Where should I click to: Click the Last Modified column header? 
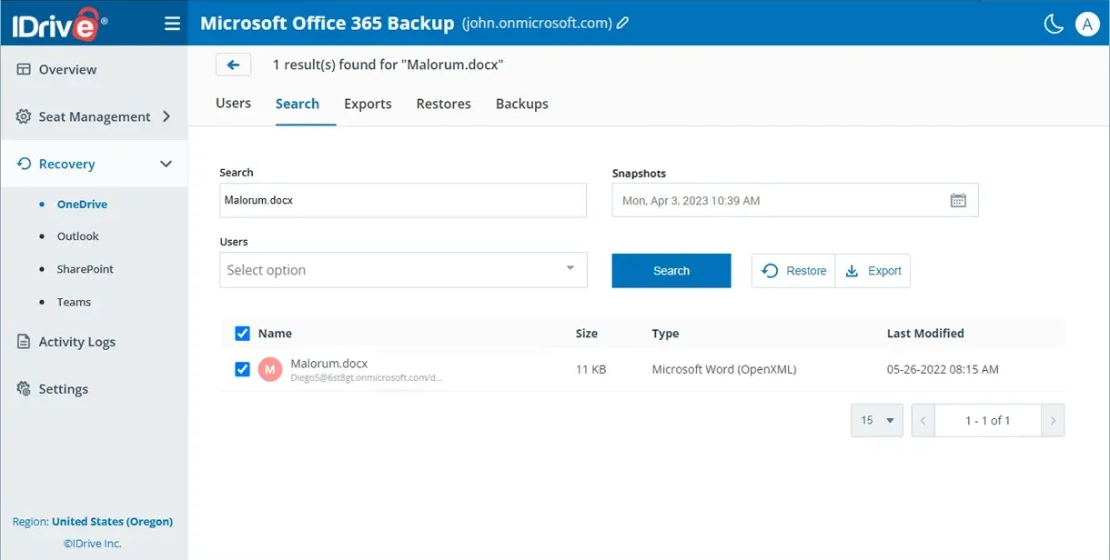(x=925, y=334)
